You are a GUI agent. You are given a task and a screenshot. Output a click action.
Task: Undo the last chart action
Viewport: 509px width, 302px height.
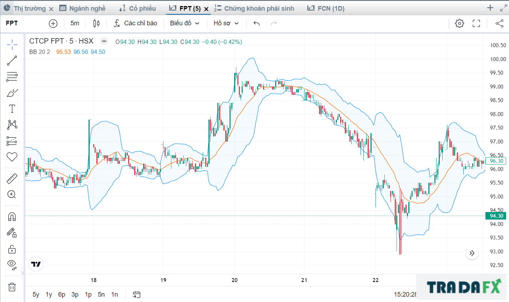(256, 24)
